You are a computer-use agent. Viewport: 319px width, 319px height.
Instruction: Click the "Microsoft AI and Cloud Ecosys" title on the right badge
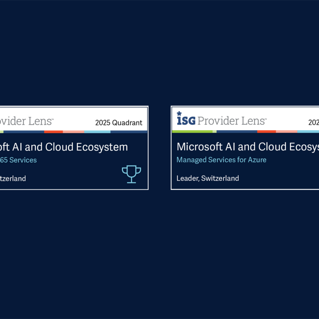click(248, 147)
